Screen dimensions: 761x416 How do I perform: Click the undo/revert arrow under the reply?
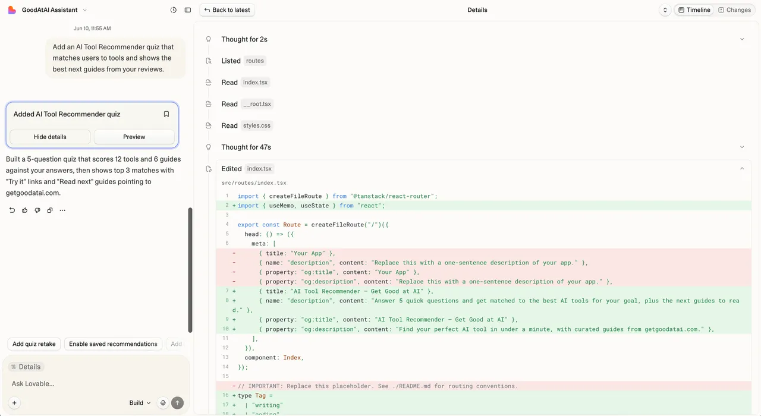pyautogui.click(x=12, y=210)
